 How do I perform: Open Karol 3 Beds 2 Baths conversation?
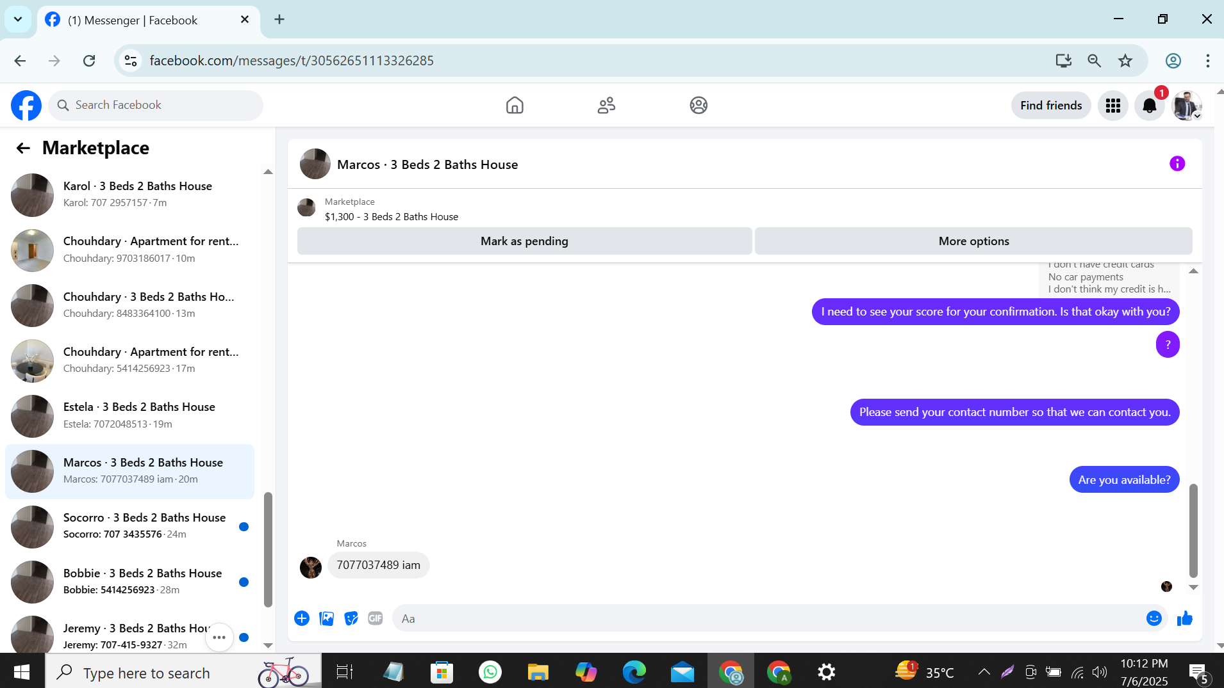[129, 195]
